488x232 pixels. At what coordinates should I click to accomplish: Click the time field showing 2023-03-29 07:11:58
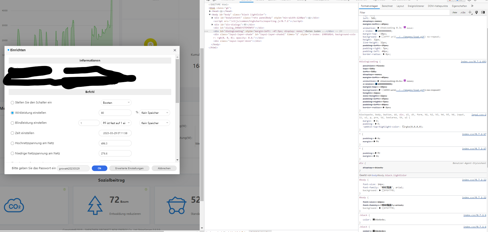click(x=115, y=133)
